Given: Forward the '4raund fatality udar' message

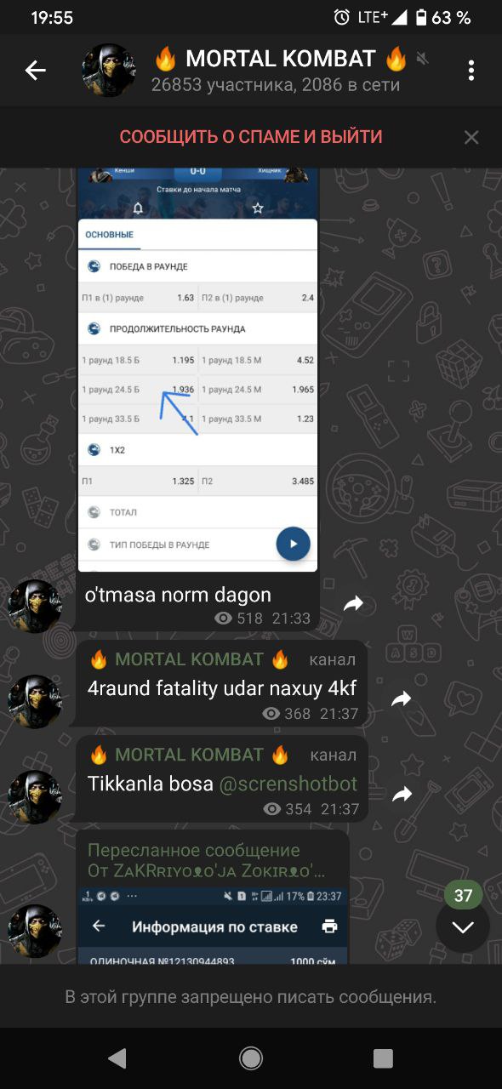Looking at the screenshot, I should (x=401, y=698).
